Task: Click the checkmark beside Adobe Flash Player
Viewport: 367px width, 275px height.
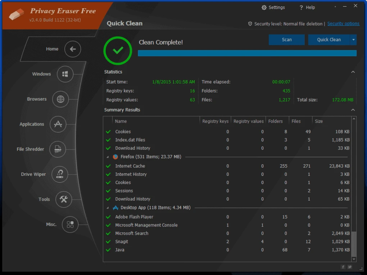Action: pyautogui.click(x=108, y=217)
